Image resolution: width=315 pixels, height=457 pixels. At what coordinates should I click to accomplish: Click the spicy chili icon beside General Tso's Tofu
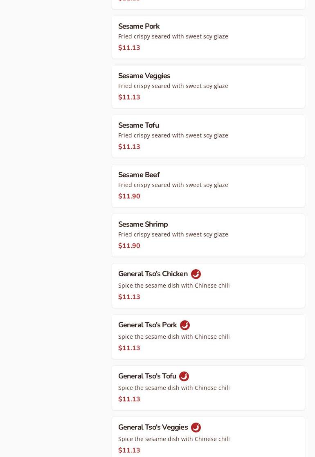pos(184,376)
